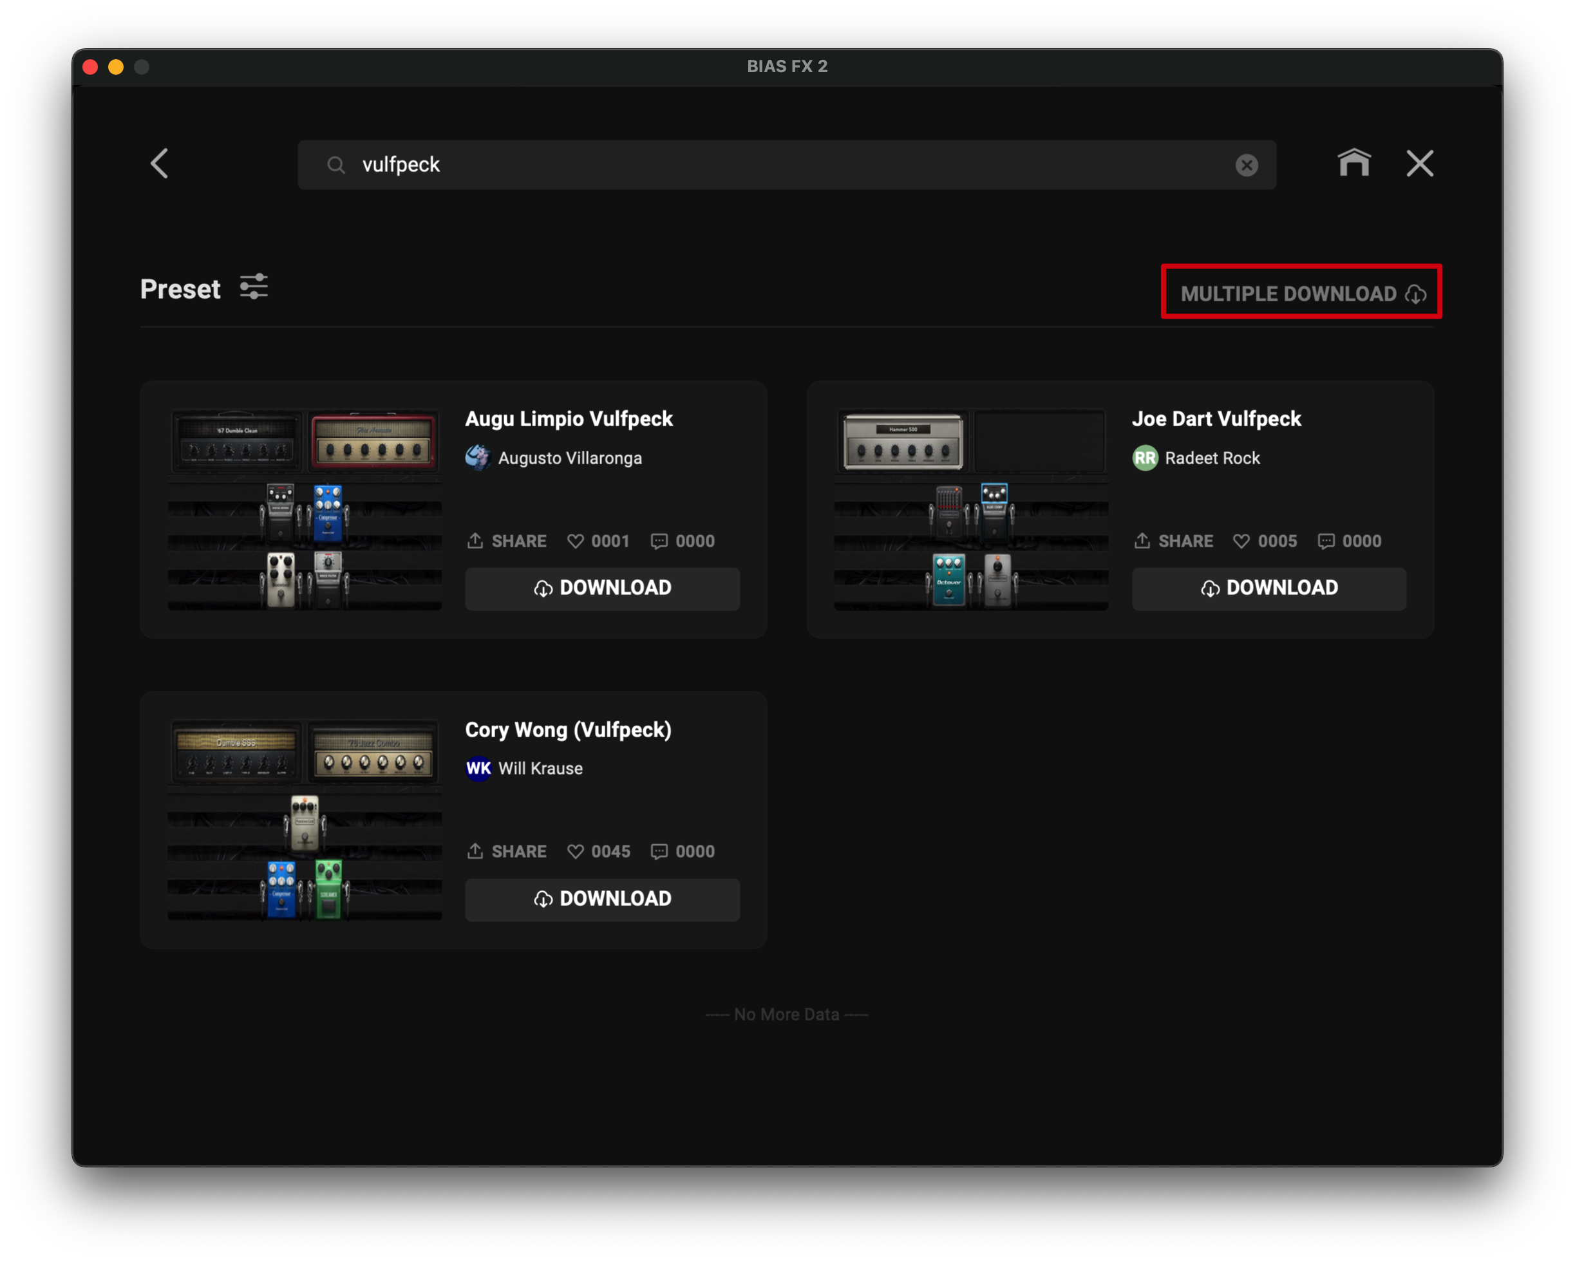Open Augusto Villaronga's author profile
Viewport: 1575px width, 1262px height.
coord(569,458)
